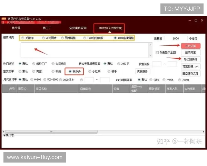Click the horizontal scrollbar right arrow
The height and width of the screenshot is (166, 207).
204,132
